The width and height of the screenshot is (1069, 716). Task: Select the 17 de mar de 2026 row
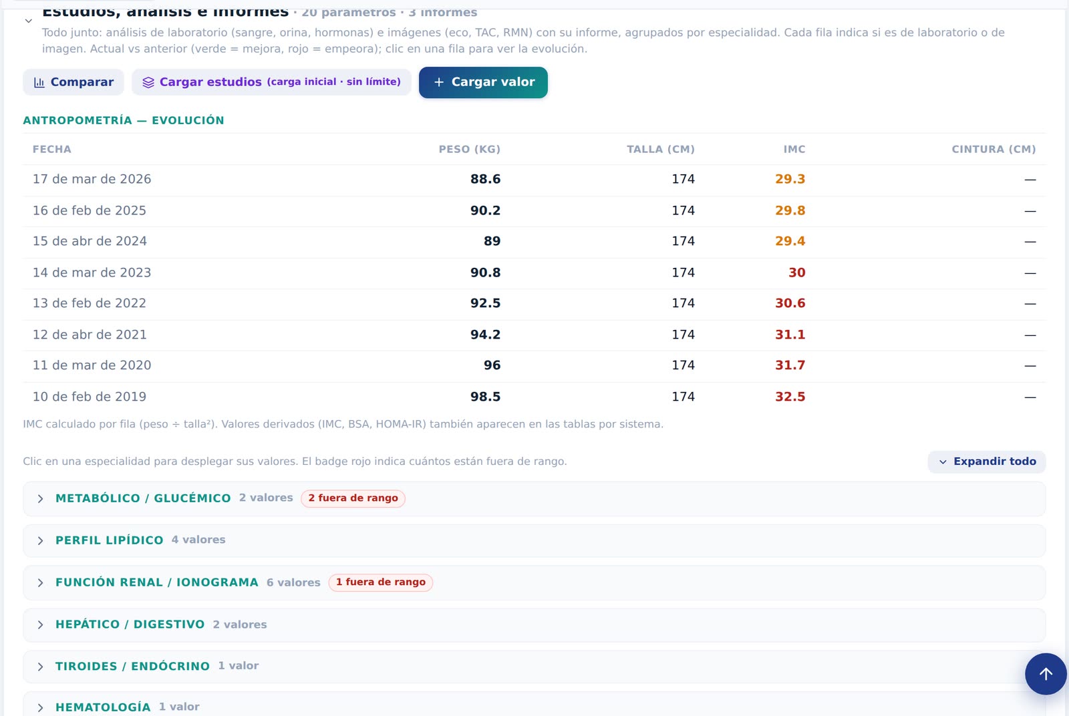pos(534,180)
